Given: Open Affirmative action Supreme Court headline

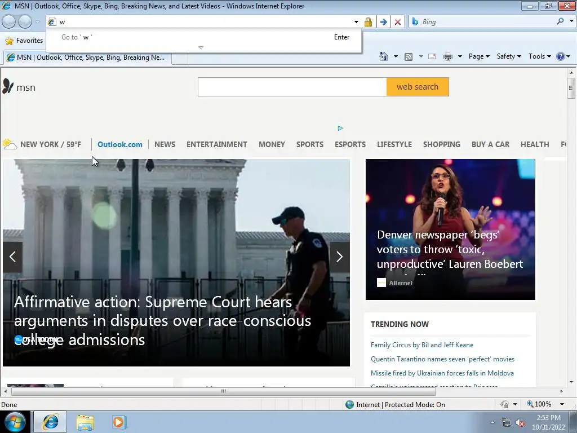Looking at the screenshot, I should tap(162, 320).
